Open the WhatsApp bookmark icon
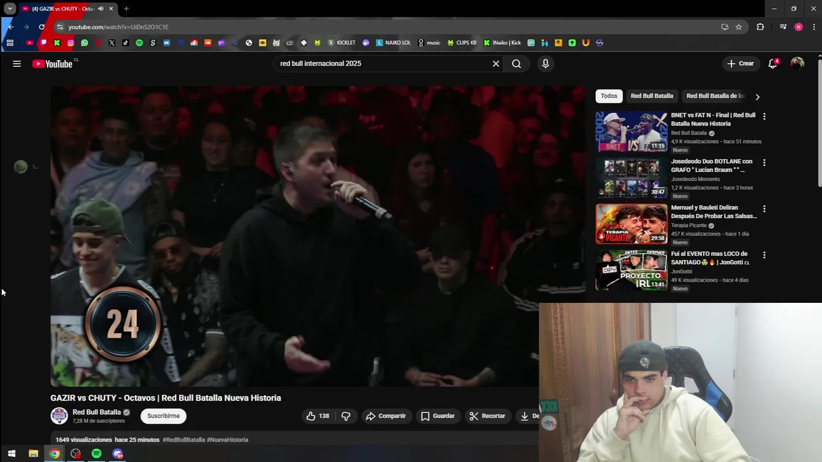Image resolution: width=822 pixels, height=462 pixels. click(84, 43)
